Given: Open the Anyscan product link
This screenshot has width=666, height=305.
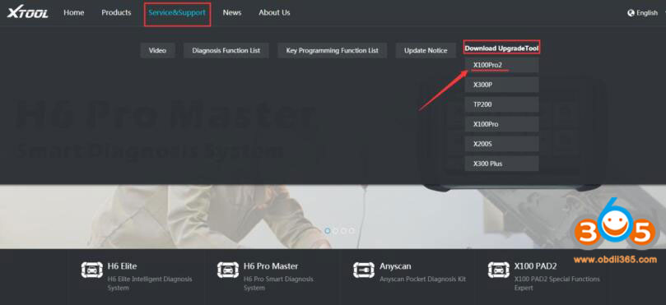Looking at the screenshot, I should pyautogui.click(x=395, y=266).
